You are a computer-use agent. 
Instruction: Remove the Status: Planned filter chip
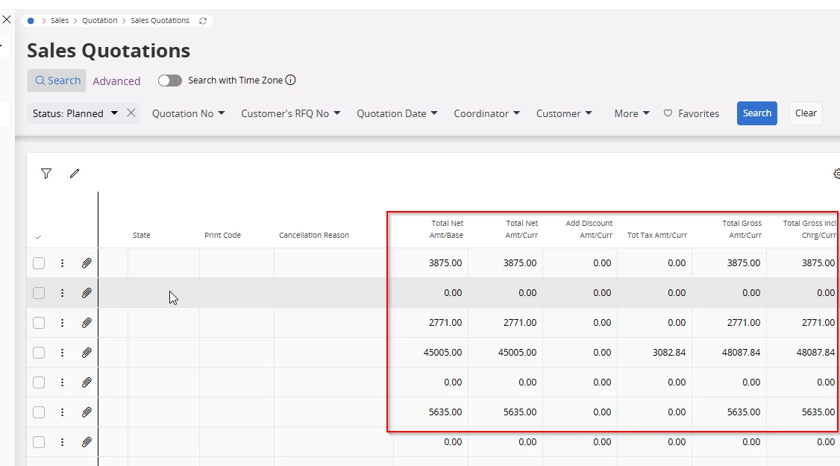click(x=131, y=113)
